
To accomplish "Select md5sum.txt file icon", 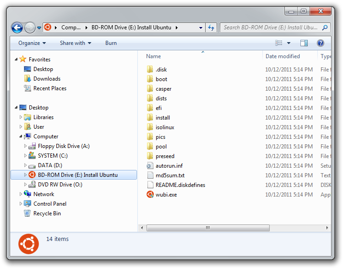I will 150,175.
